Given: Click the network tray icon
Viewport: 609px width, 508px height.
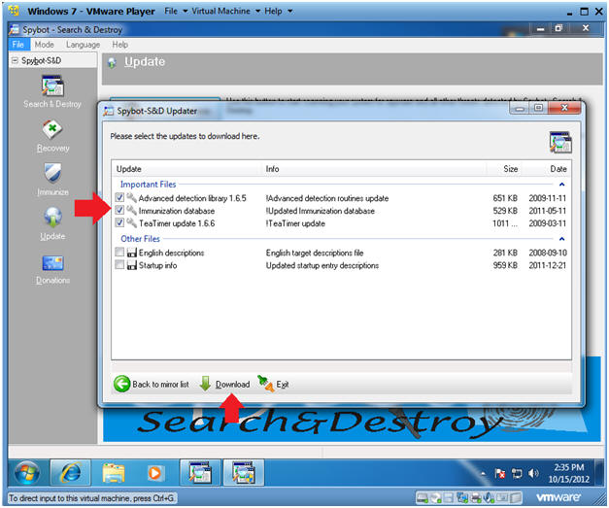Looking at the screenshot, I should click(x=517, y=473).
